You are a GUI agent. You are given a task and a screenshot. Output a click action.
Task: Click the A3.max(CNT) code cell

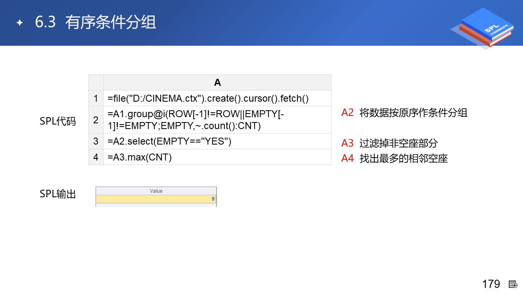140,157
